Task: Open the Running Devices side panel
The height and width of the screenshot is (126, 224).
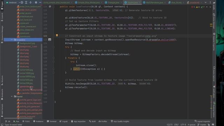Action: (214, 110)
